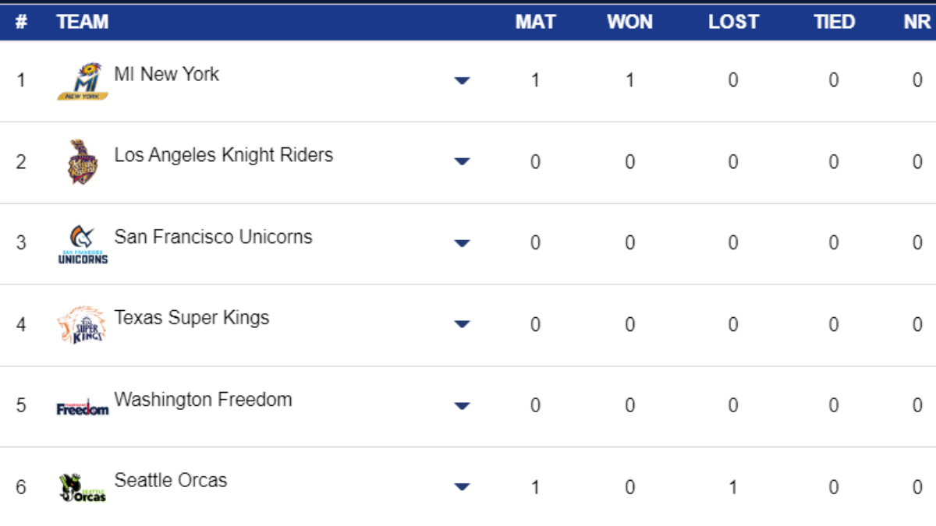The image size is (936, 526).
Task: Click the Los Angeles Knight Riders logo
Action: [82, 162]
